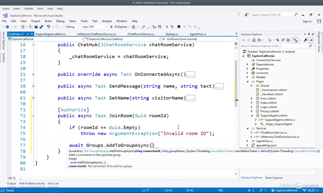Screen dimensions: 323x193
Task: Open the Error List panel tab
Action: (53, 184)
